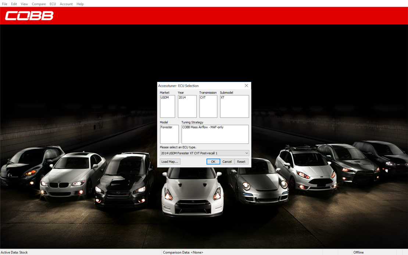
Task: Confirm with the OK button
Action: pyautogui.click(x=213, y=162)
